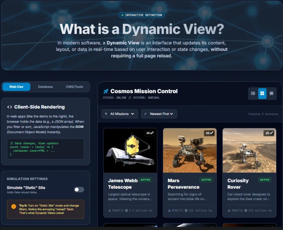Click the rocket icon beside Cosmos Mission Control

[106, 91]
